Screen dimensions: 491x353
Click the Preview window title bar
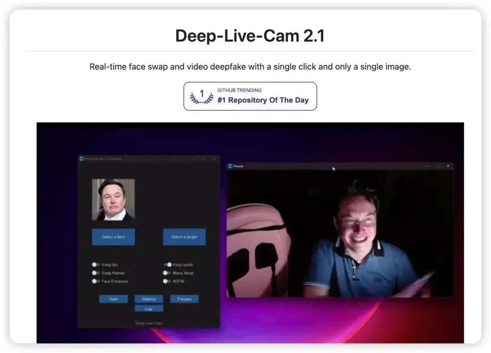click(x=340, y=166)
